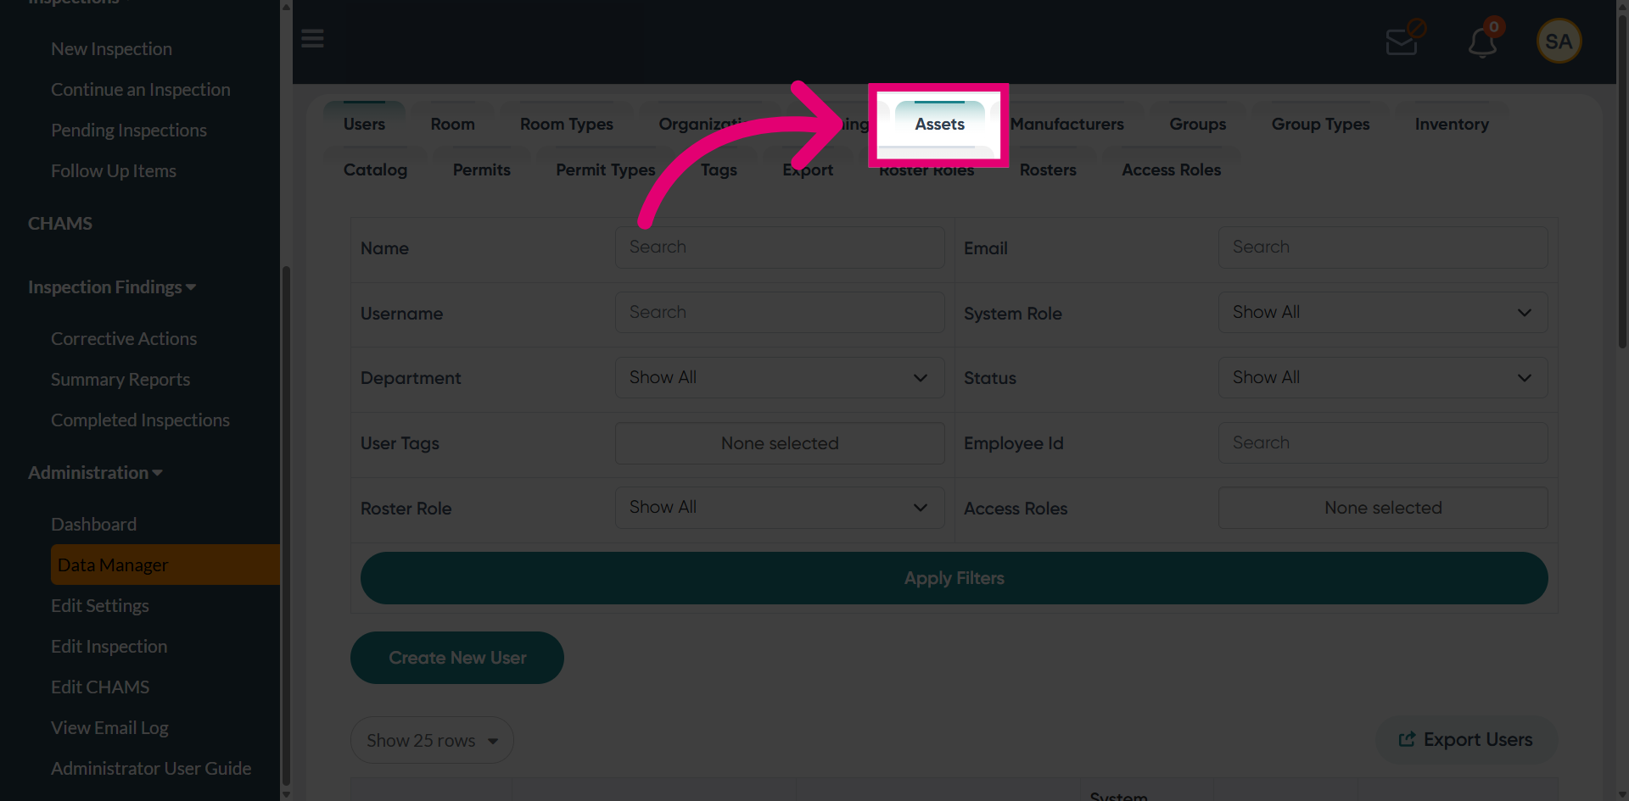The height and width of the screenshot is (801, 1629).
Task: Open New Inspection in sidebar
Action: (x=111, y=49)
